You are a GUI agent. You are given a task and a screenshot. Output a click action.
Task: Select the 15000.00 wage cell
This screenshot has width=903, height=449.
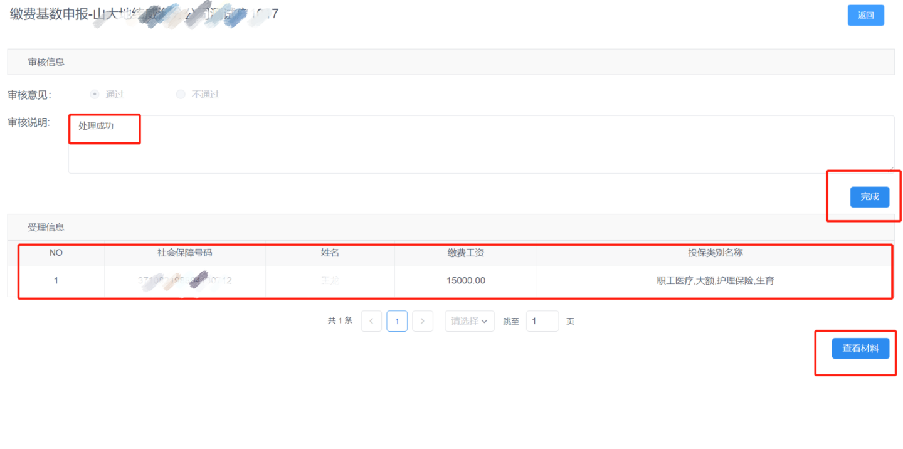coord(465,280)
